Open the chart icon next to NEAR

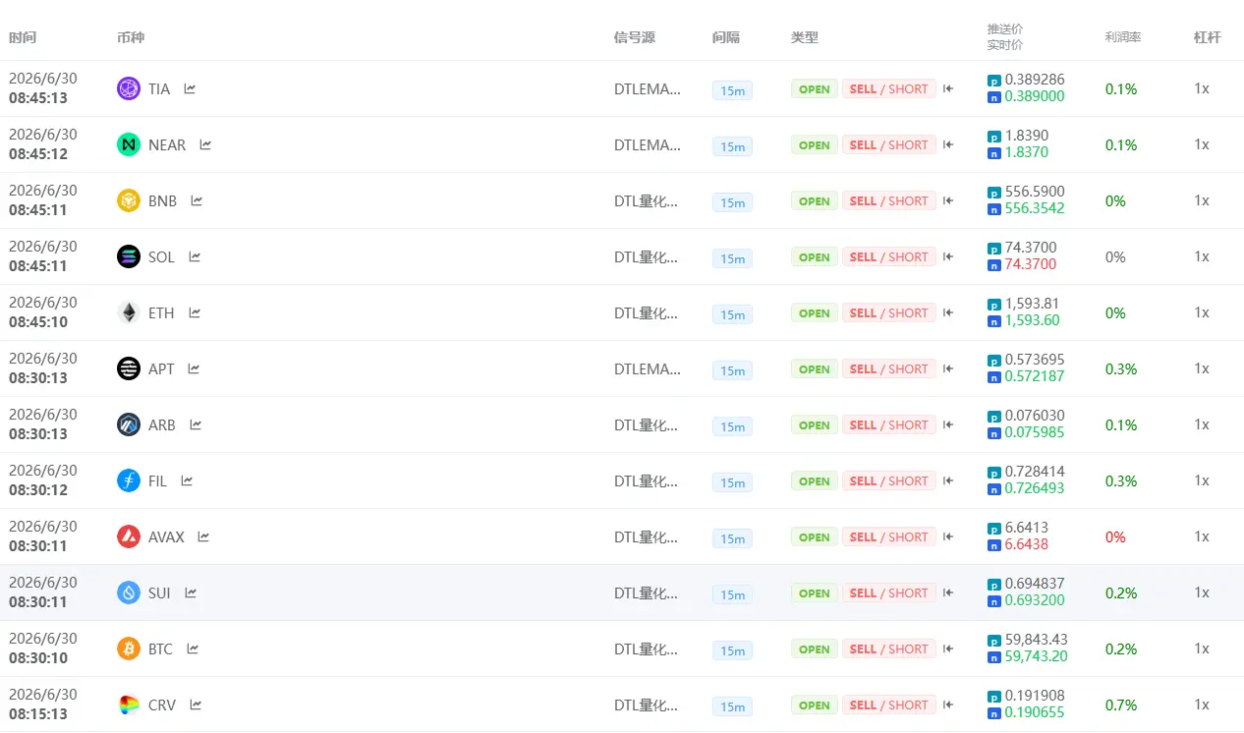pos(205,144)
